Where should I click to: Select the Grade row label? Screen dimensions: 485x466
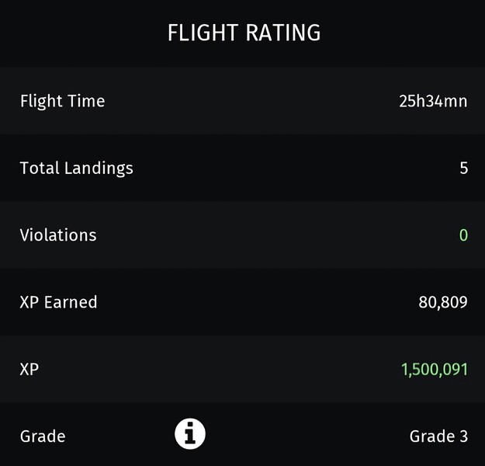pyautogui.click(x=43, y=436)
